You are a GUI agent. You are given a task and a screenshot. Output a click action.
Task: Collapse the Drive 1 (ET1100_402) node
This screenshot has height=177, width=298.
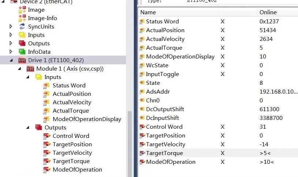coord(11,60)
